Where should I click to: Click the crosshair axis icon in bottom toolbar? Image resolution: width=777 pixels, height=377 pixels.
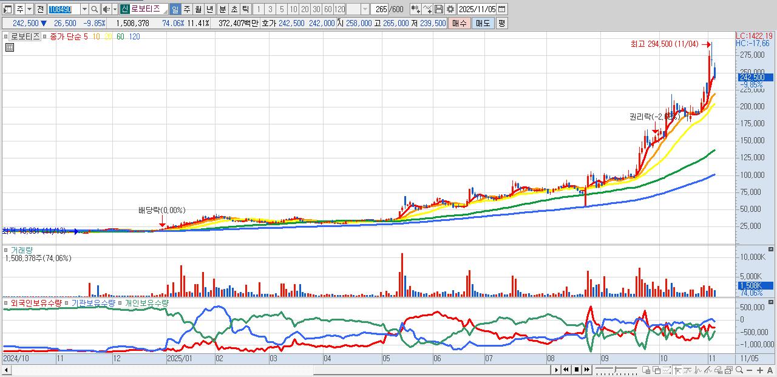pos(677,370)
